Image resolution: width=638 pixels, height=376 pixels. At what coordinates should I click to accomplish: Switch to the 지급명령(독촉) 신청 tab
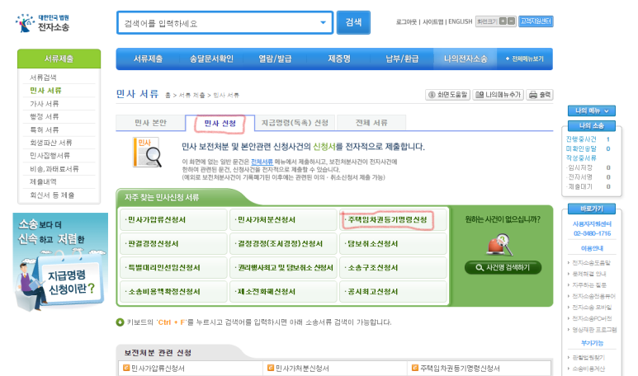point(295,123)
